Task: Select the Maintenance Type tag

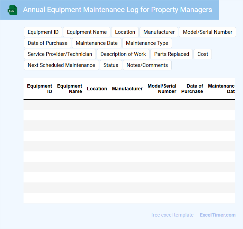Action: coord(147,43)
